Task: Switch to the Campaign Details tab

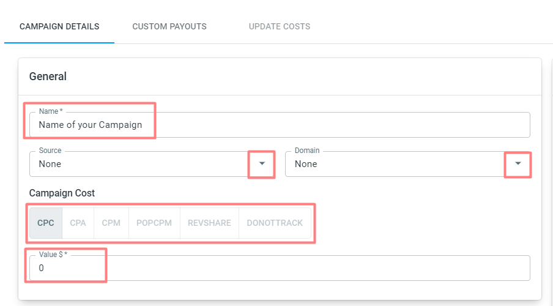Action: 59,26
